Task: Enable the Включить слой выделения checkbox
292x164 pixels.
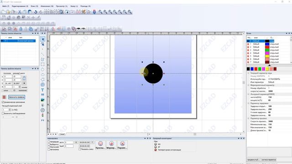Action: (3, 113)
